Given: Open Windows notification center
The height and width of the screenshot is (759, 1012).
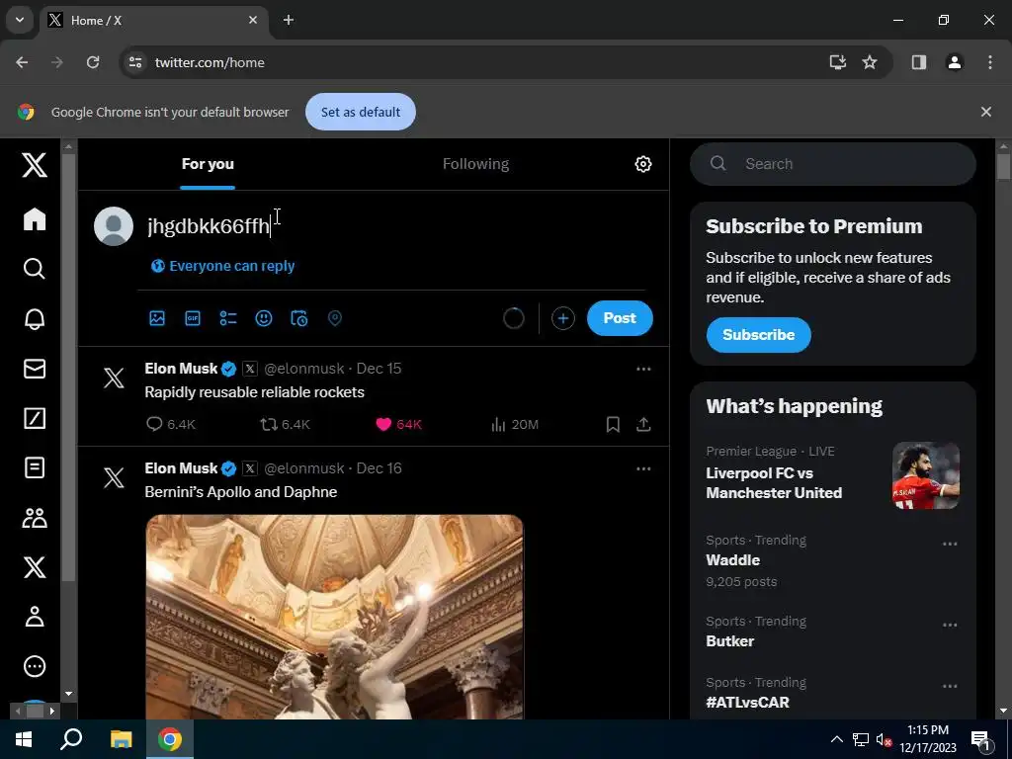Looking at the screenshot, I should pyautogui.click(x=980, y=739).
